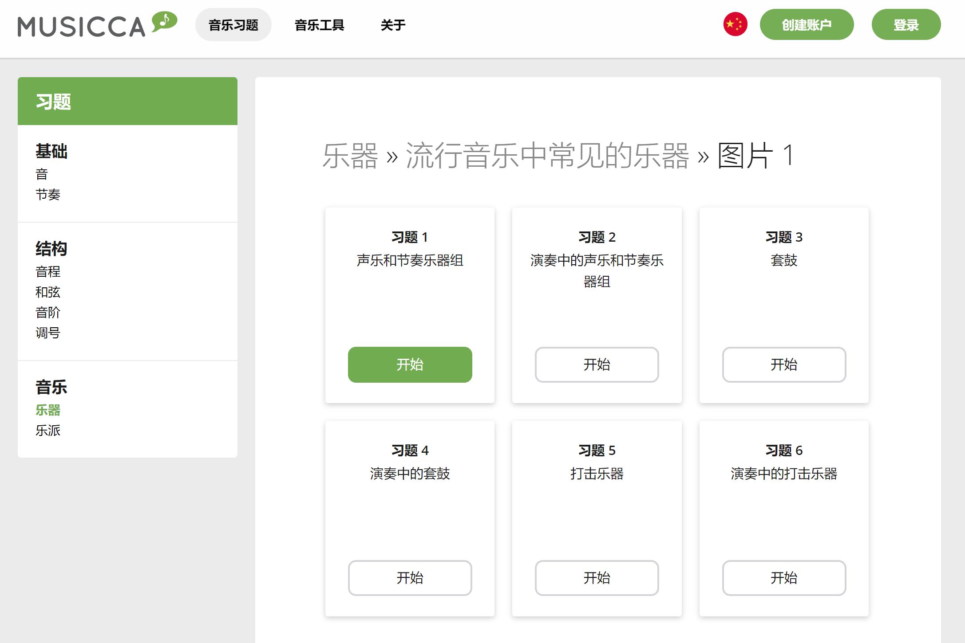
Task: Start 习题 6 演奏中的打击乐器
Action: (783, 578)
